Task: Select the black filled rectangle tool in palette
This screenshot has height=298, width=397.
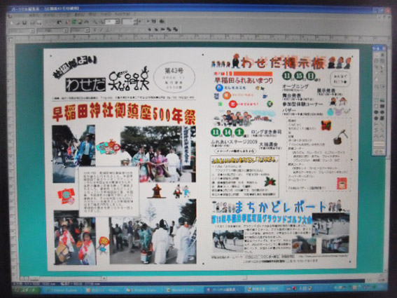Action: pos(382,106)
